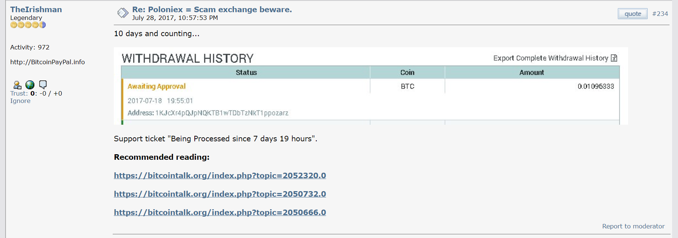Open link to topic 2052320.0
Image resolution: width=678 pixels, height=238 pixels.
pyautogui.click(x=220, y=176)
